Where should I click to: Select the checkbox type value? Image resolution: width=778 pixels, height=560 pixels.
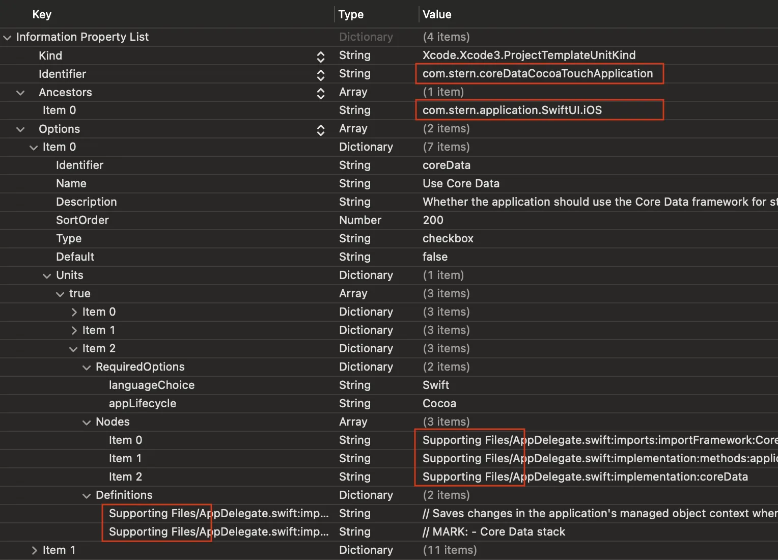[x=448, y=238]
